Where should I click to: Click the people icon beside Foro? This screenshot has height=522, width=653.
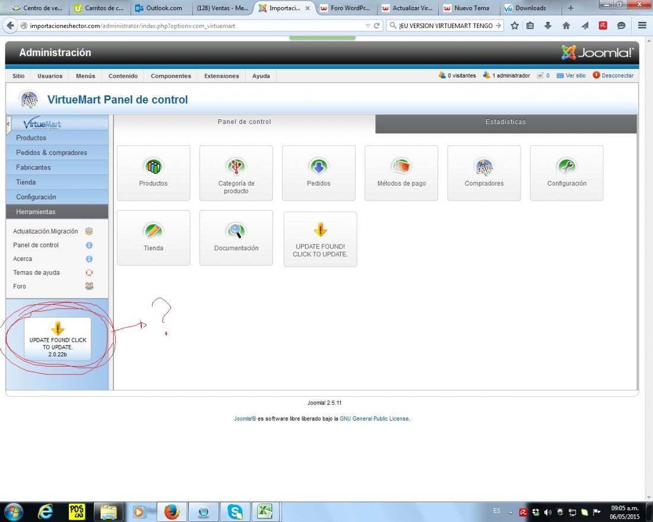pos(89,287)
